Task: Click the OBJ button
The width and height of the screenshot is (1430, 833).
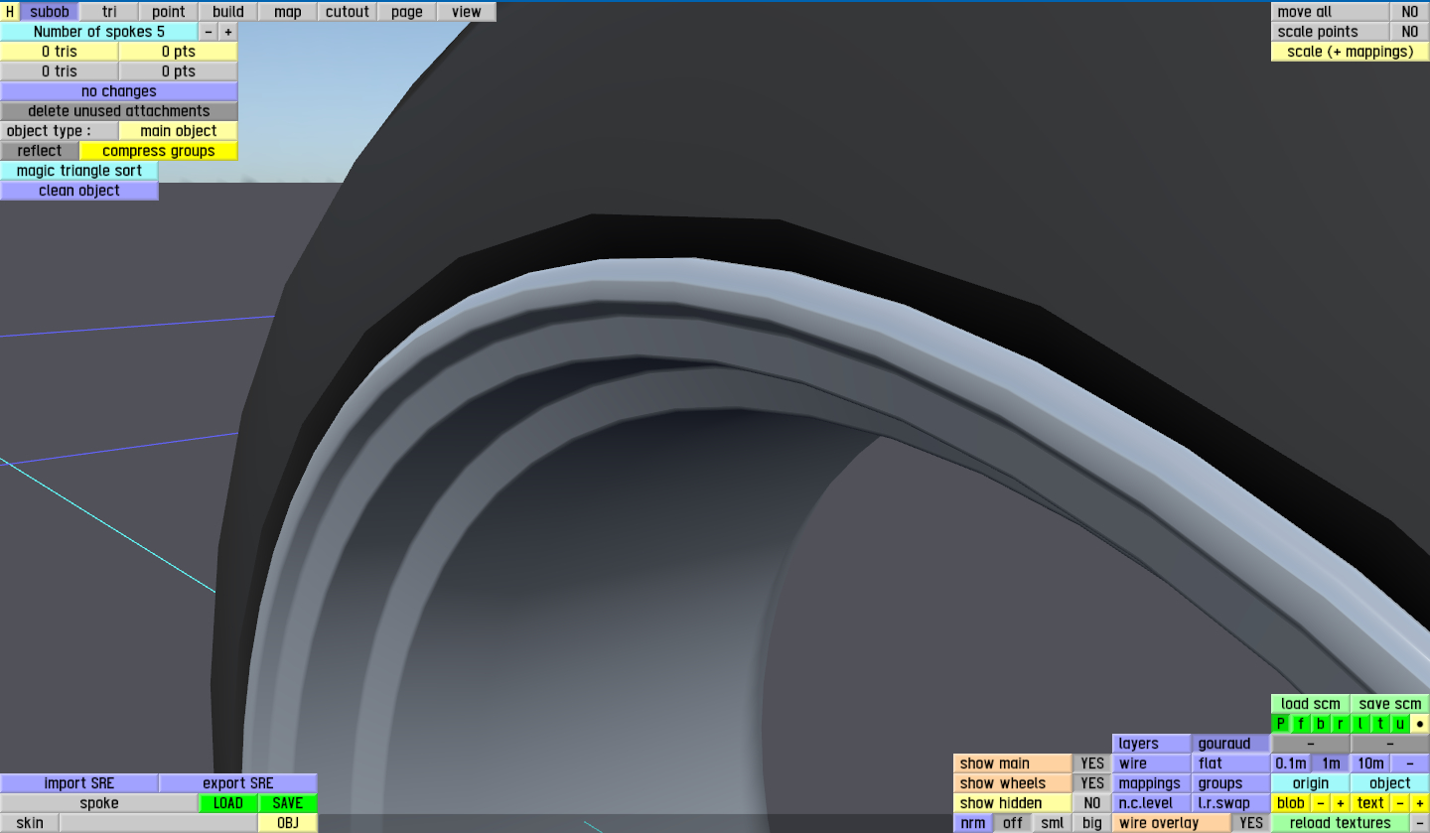Action: coord(288,823)
